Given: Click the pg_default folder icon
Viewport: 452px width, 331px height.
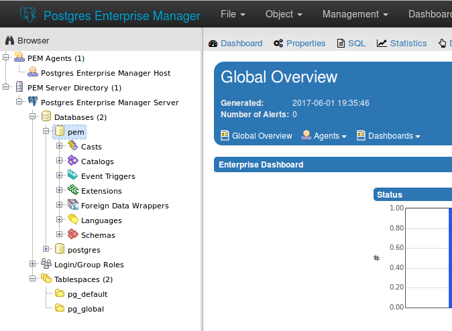Looking at the screenshot, I should pyautogui.click(x=60, y=293).
